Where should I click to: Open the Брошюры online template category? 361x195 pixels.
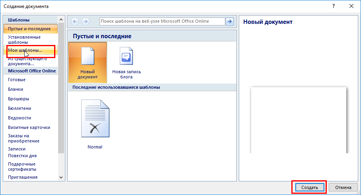(18, 99)
